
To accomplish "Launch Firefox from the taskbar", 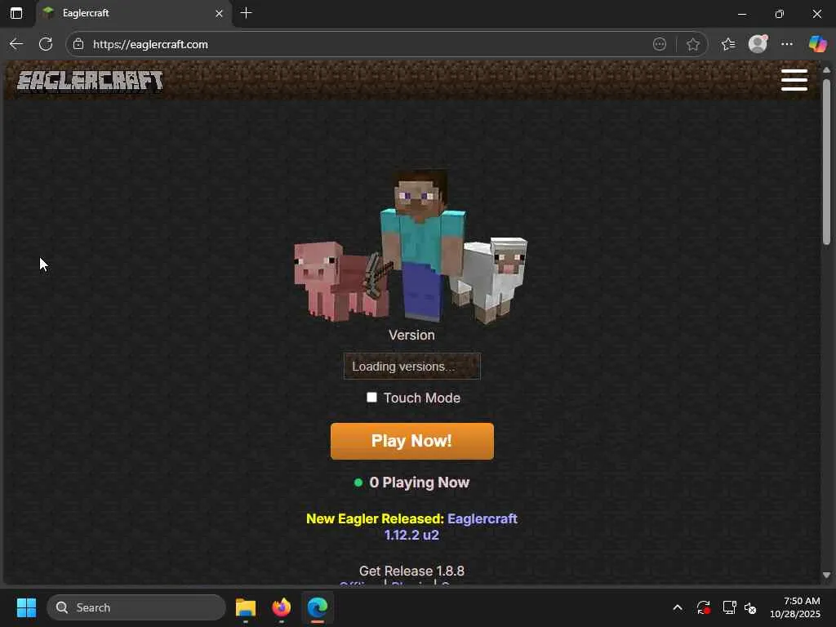I will (282, 607).
